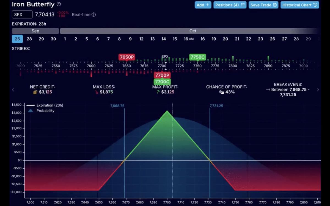Choose October 12 expiration
This screenshot has height=206, width=330.
tap(141, 39)
